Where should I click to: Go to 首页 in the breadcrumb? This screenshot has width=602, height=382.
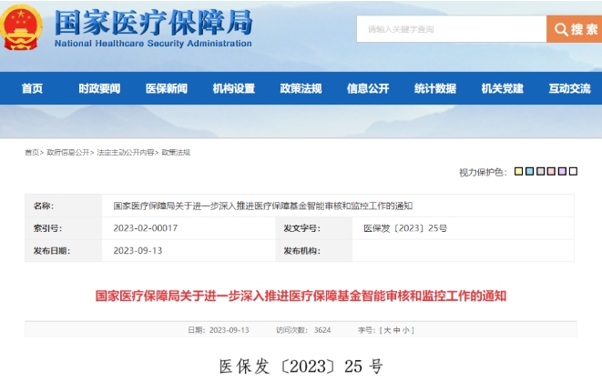coord(32,153)
